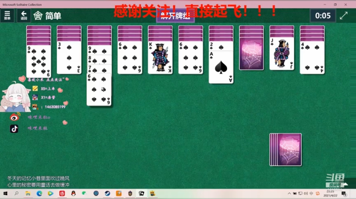Open the hamburger menu (菜单)

7,15
